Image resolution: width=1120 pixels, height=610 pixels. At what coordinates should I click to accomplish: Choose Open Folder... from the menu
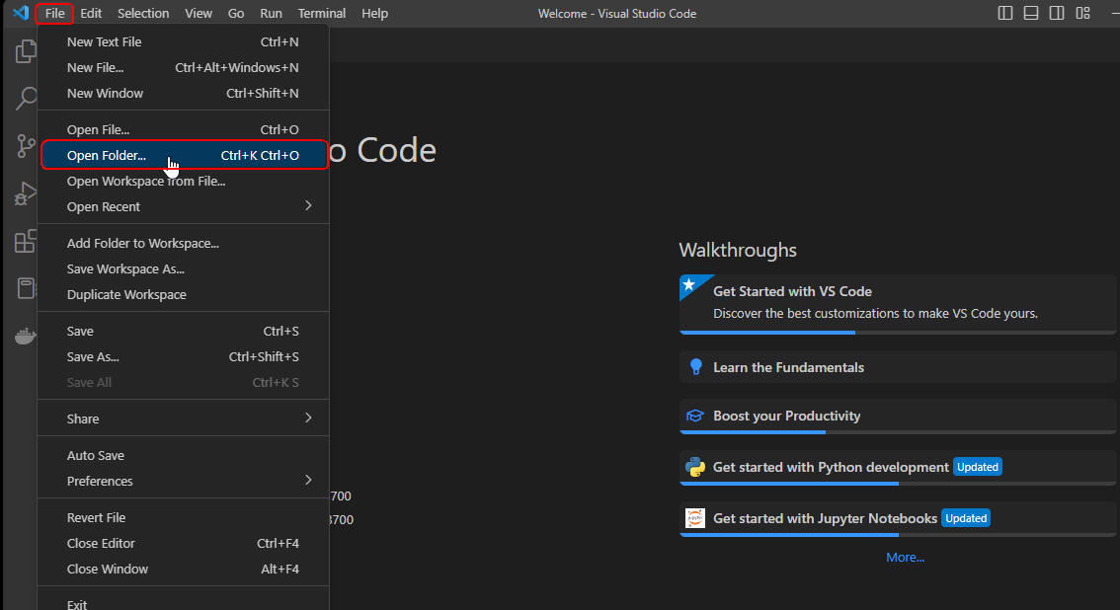tap(183, 156)
